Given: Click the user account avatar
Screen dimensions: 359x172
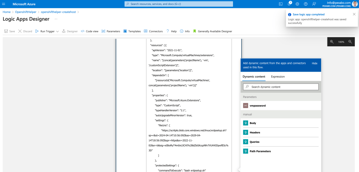Looking at the screenshot, I should pos(354,4).
